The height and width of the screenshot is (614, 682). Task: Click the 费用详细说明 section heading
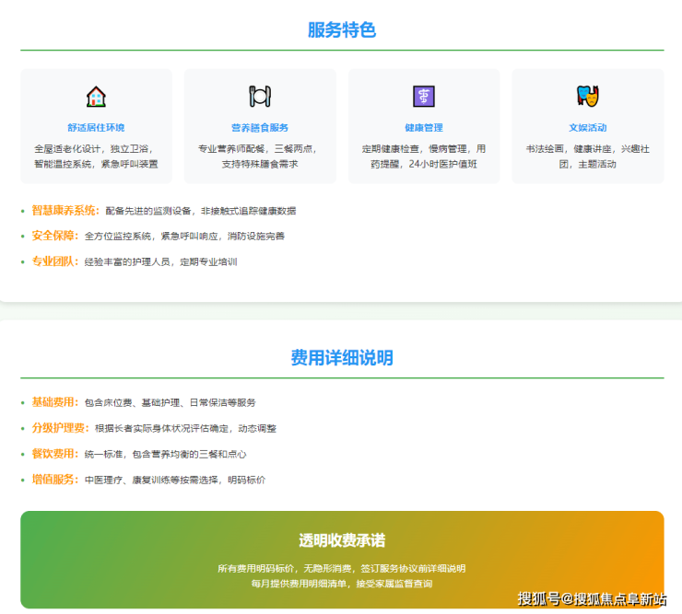tap(341, 357)
